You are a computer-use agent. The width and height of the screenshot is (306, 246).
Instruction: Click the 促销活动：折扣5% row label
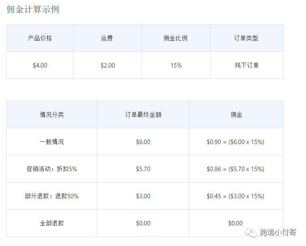(x=51, y=169)
